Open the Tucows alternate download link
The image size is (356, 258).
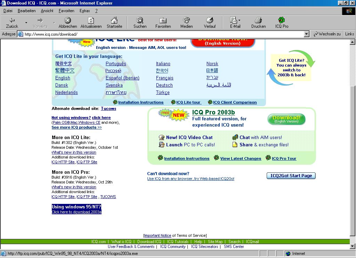pos(108,109)
